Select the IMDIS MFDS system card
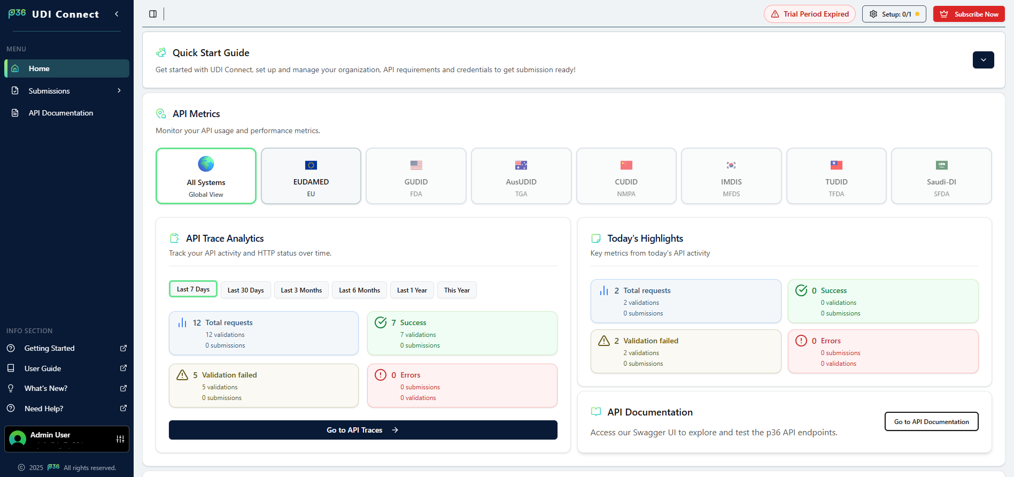Image resolution: width=1014 pixels, height=477 pixels. [x=731, y=176]
